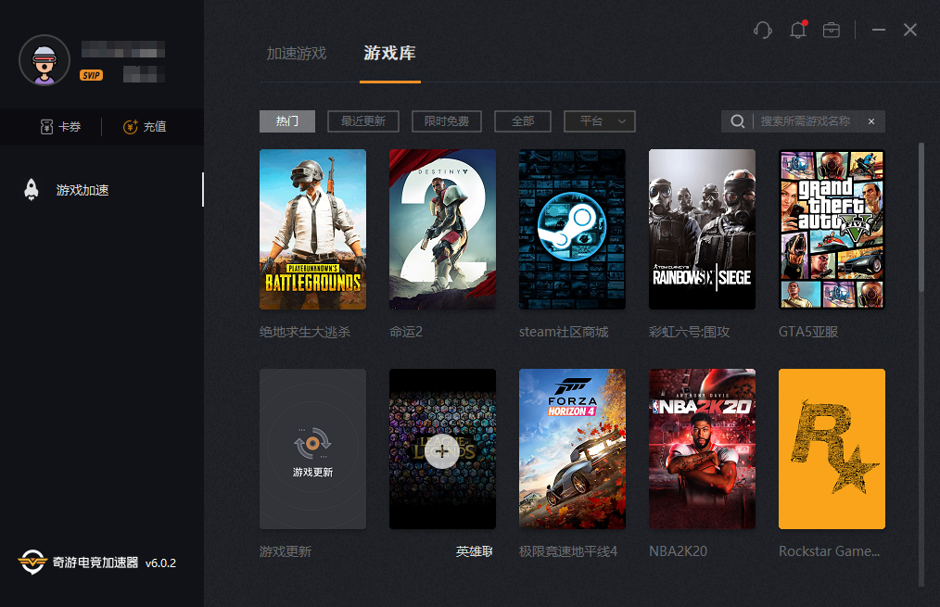This screenshot has width=940, height=607.
Task: Click the GTA5亚服 title text
Action: tap(808, 332)
